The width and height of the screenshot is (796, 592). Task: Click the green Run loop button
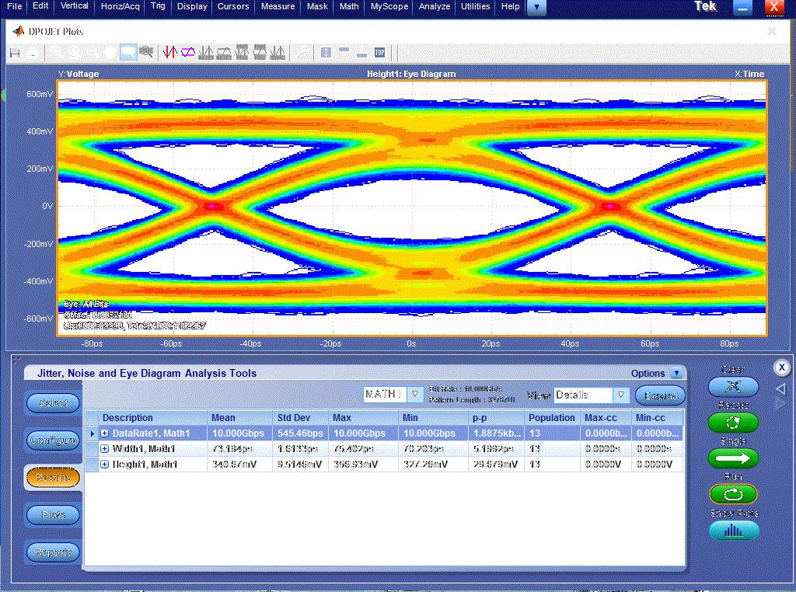coord(733,495)
